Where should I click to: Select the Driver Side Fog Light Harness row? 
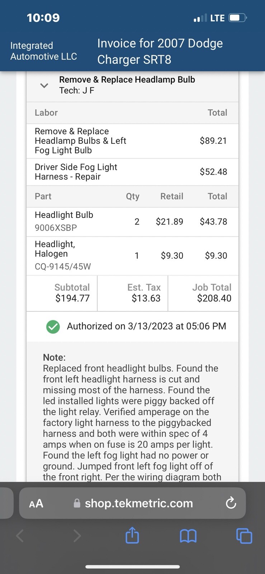click(x=132, y=172)
